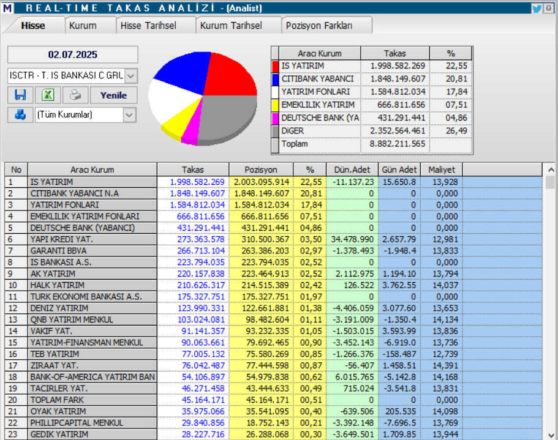This screenshot has height=440, width=558.
Task: Select the VAKIF YAT. row
Action: pos(273,331)
